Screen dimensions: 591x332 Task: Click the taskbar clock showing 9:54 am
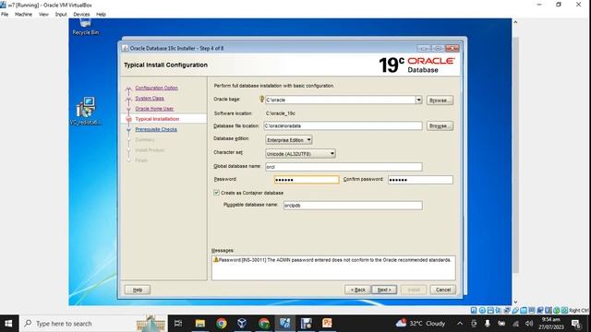[x=551, y=324]
